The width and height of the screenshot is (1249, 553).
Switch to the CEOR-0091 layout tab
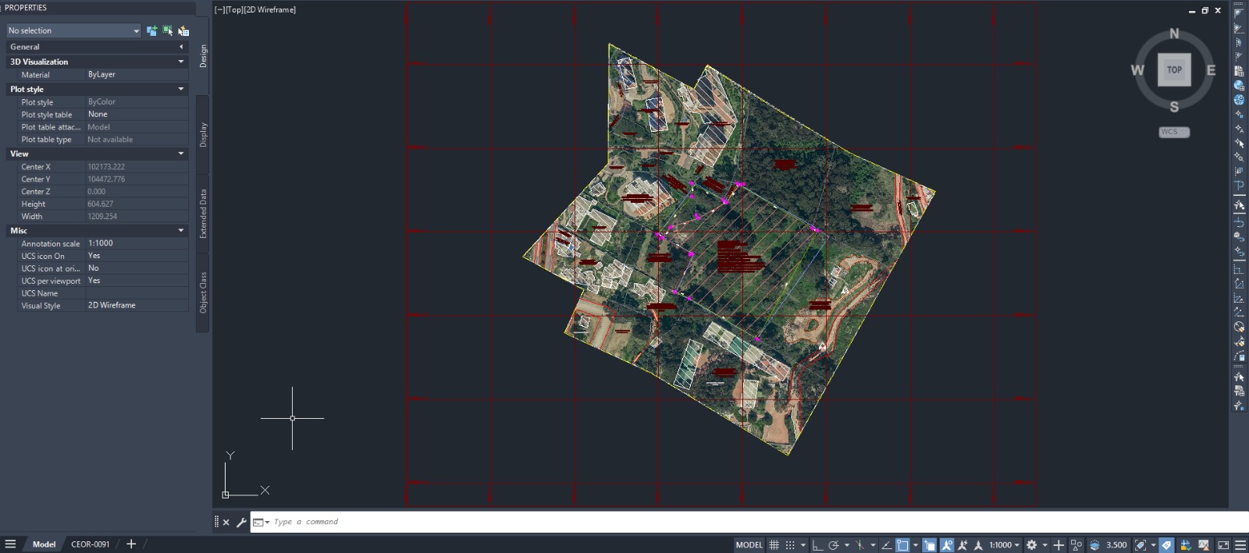(91, 544)
